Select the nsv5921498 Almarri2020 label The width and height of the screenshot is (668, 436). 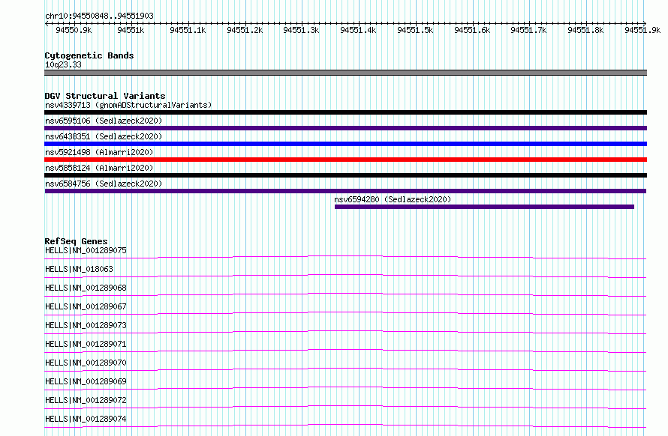click(99, 152)
